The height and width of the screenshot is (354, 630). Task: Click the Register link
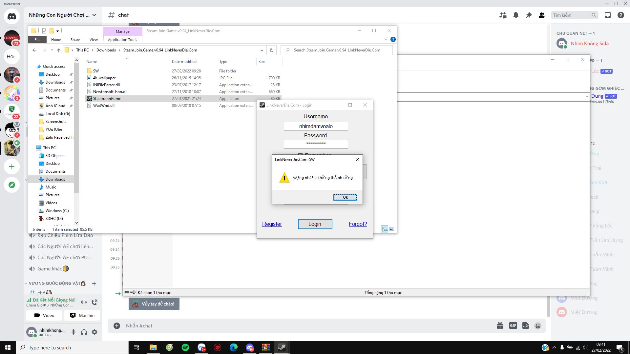click(272, 224)
